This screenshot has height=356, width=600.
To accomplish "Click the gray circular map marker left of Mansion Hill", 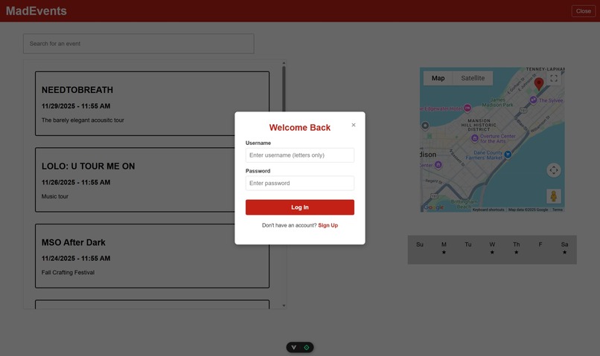I will coord(425,126).
